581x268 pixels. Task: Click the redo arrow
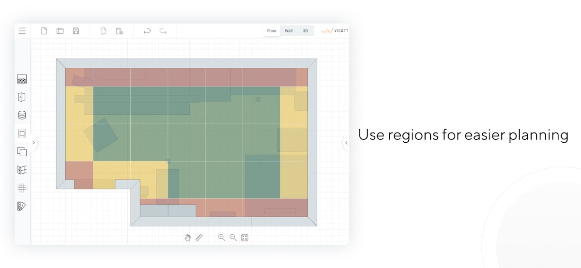coord(163,31)
